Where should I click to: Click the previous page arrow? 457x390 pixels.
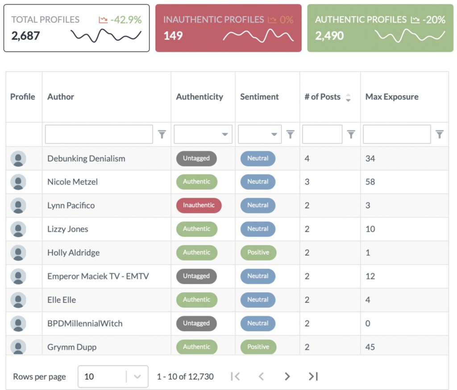[x=261, y=376]
